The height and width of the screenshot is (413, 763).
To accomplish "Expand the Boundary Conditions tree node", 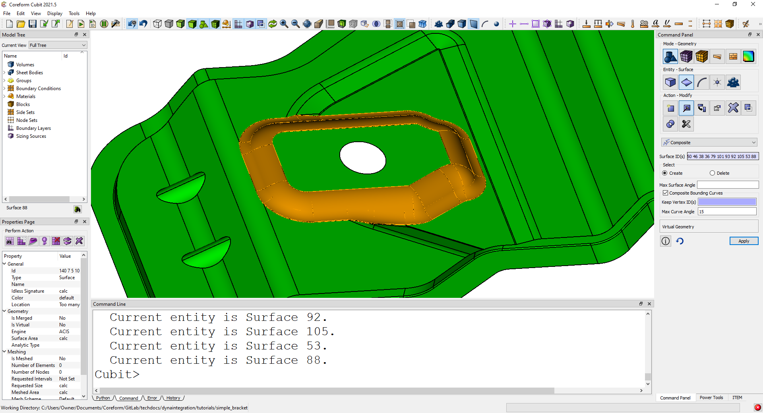I will pos(4,89).
